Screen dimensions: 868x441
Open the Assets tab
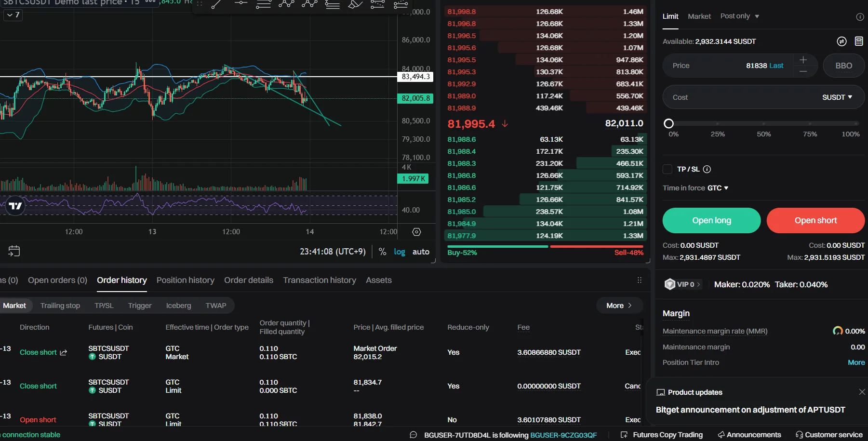coord(379,280)
